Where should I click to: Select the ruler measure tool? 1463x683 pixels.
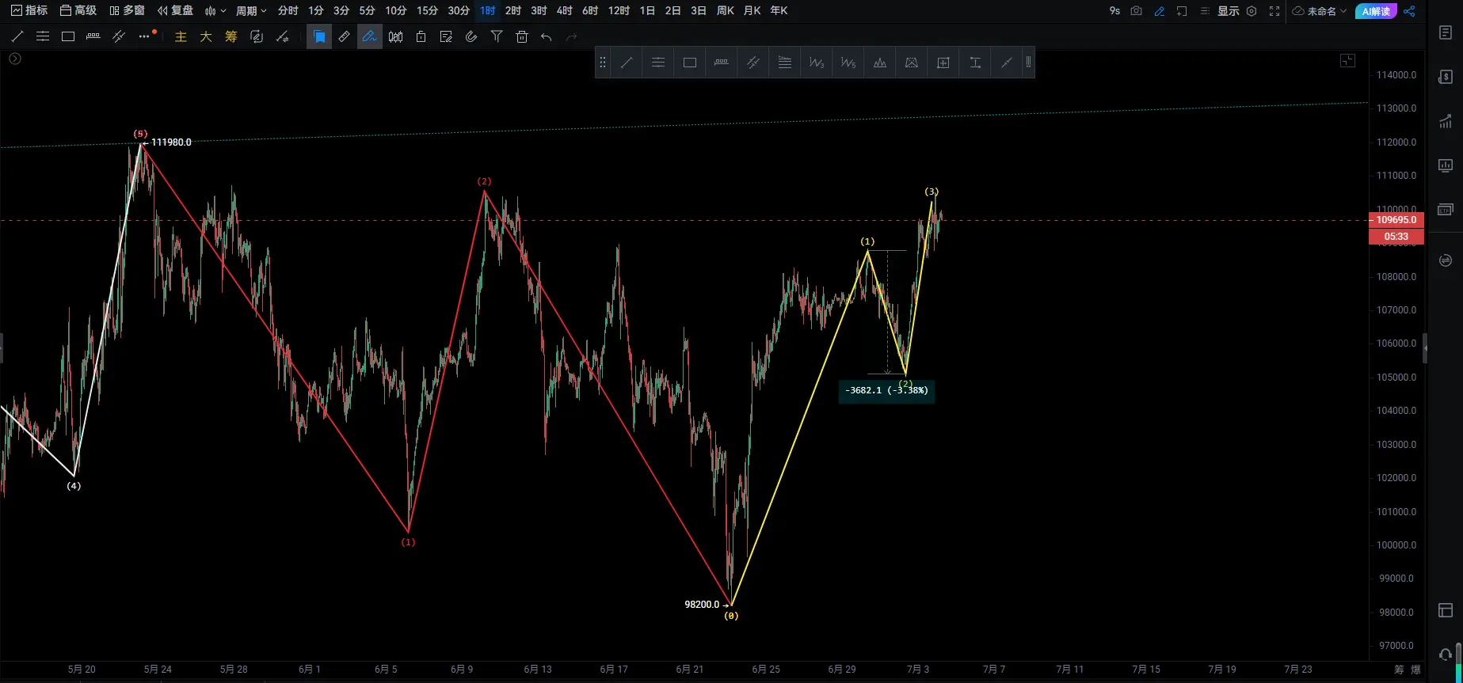coord(345,36)
